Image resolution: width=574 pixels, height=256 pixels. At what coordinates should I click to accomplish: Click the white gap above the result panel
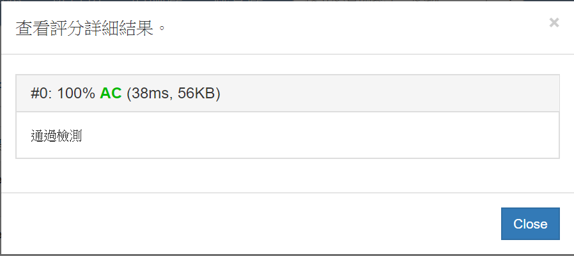(287, 64)
